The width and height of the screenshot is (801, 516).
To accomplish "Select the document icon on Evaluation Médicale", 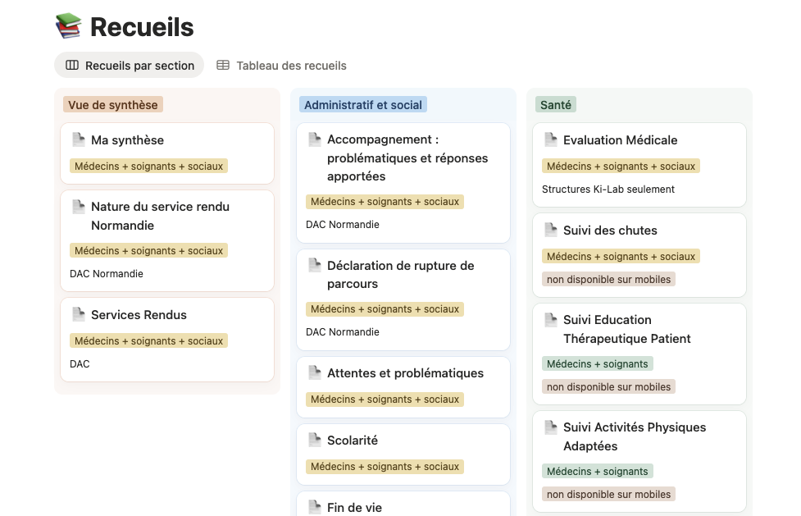I will click(550, 139).
